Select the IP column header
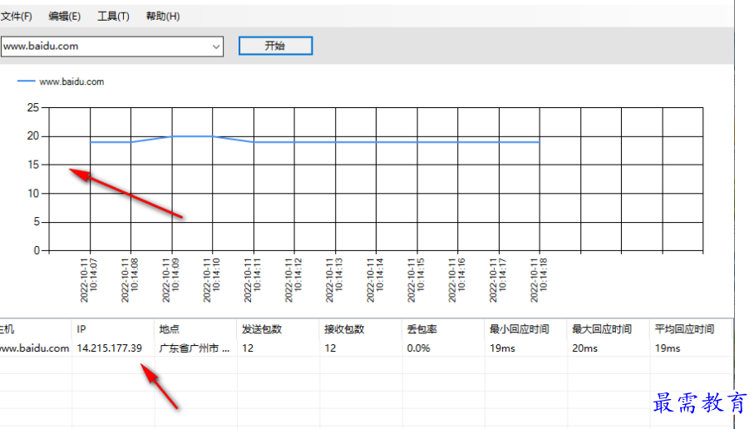 click(x=113, y=329)
